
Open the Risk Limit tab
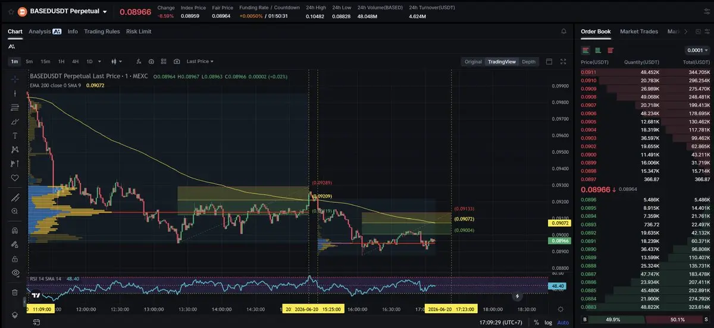pos(139,31)
